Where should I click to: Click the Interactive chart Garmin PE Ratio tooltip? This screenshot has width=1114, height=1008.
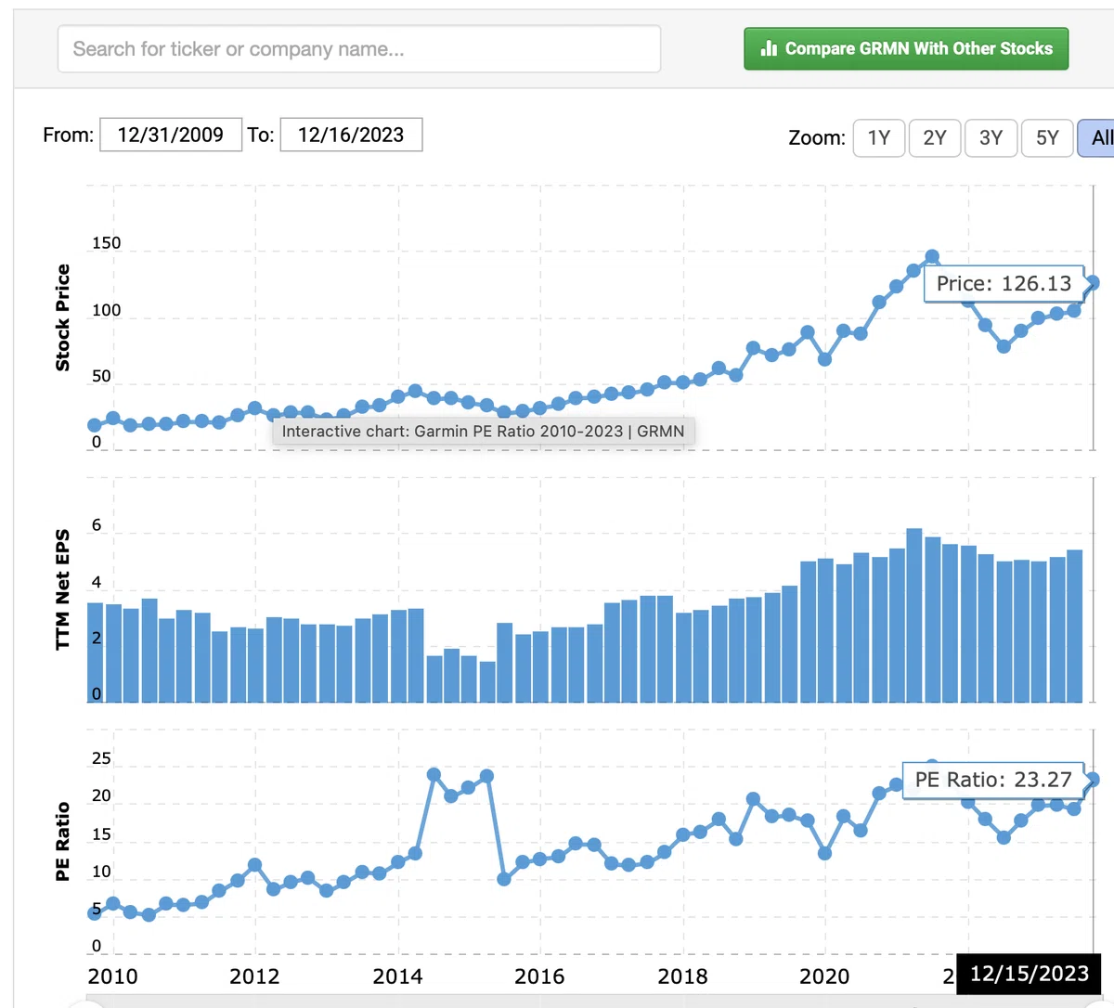click(x=483, y=432)
